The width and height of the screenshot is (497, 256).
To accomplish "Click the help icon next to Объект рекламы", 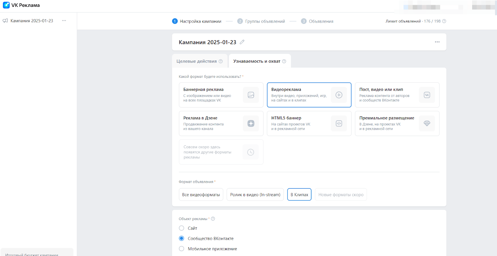I will coord(213,219).
